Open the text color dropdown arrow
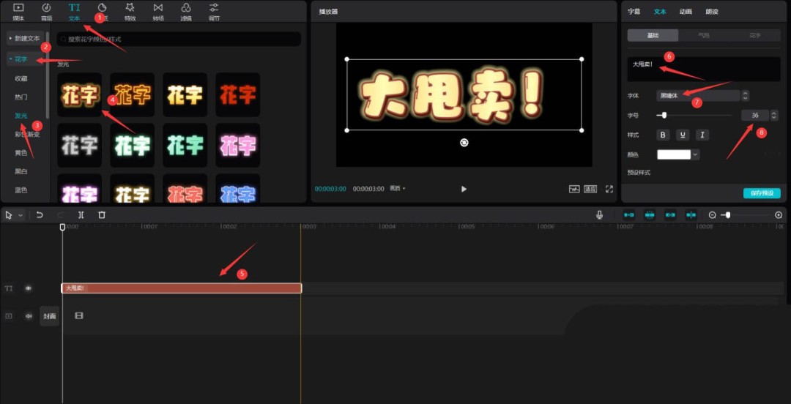Screen dimensions: 791x404 [x=696, y=155]
